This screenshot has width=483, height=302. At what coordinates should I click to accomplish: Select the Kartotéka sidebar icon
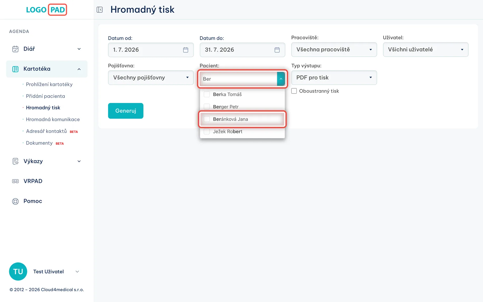coord(16,69)
